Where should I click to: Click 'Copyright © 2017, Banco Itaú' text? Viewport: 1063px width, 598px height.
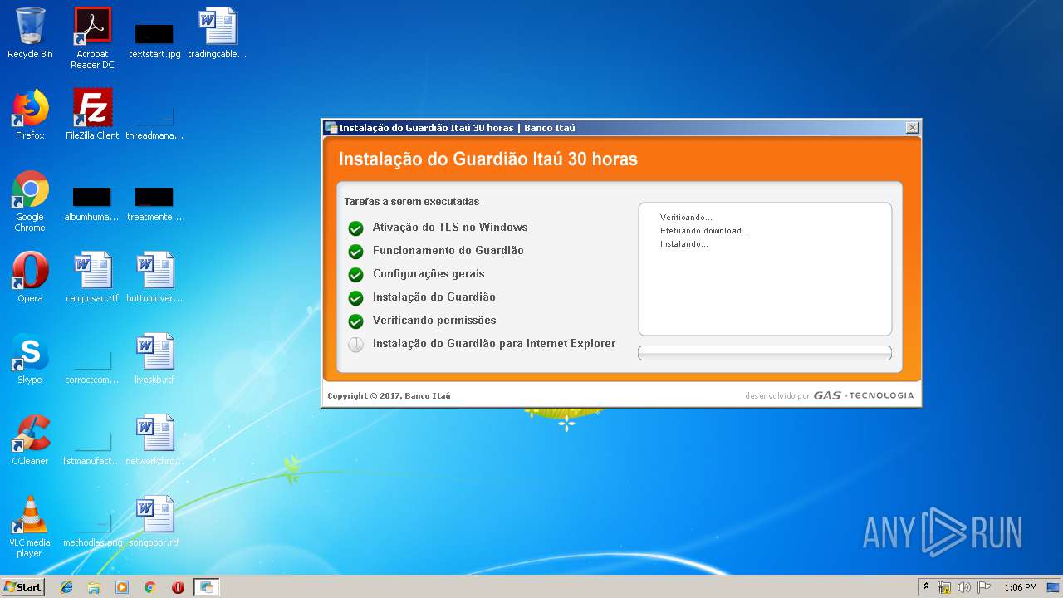pos(389,396)
